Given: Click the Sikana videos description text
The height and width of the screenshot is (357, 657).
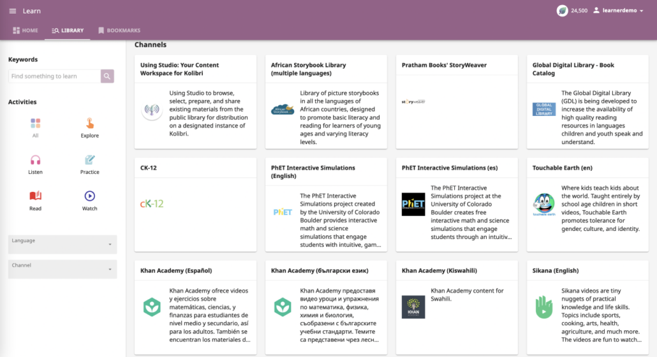Looking at the screenshot, I should pyautogui.click(x=602, y=315).
